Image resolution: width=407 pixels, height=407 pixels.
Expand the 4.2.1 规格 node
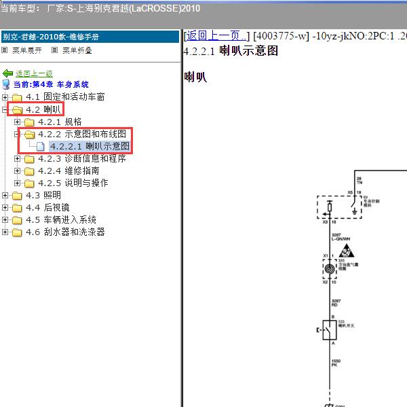[x=17, y=122]
